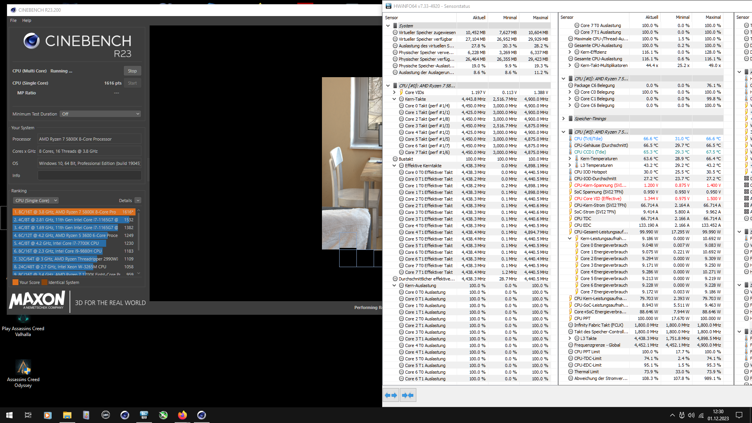Click the Windows Start button
This screenshot has width=752, height=423.
(x=9, y=415)
